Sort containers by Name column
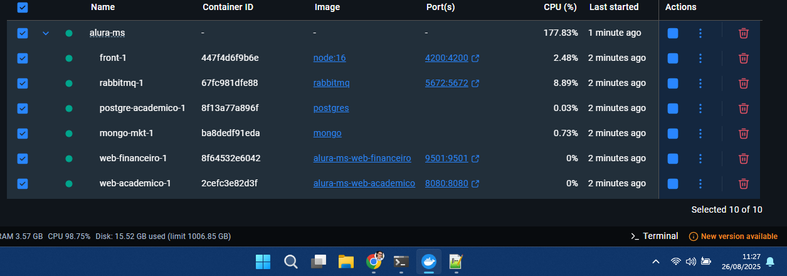 coord(103,8)
